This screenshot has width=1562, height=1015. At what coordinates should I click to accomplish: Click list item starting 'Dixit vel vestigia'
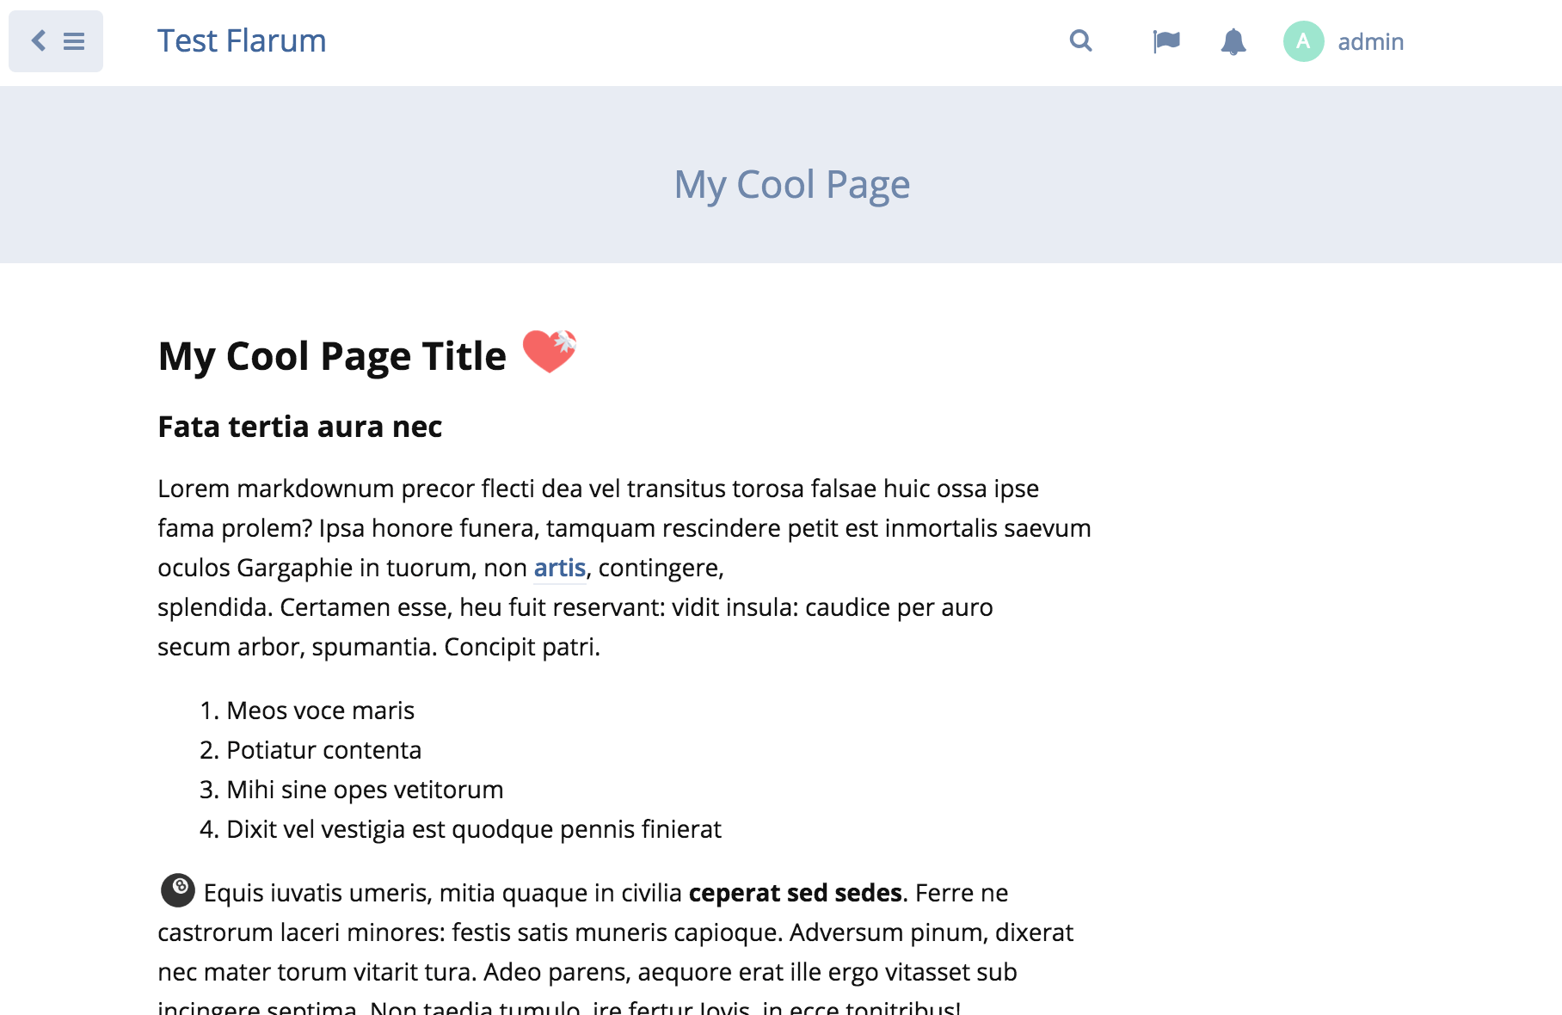473,829
